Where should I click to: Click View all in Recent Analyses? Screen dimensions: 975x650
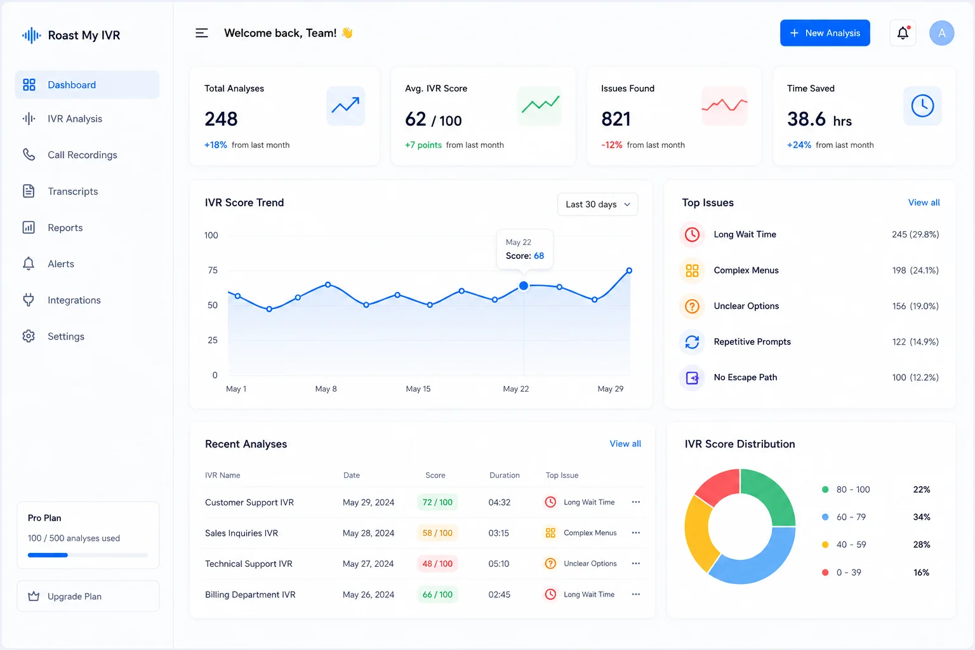(x=625, y=444)
